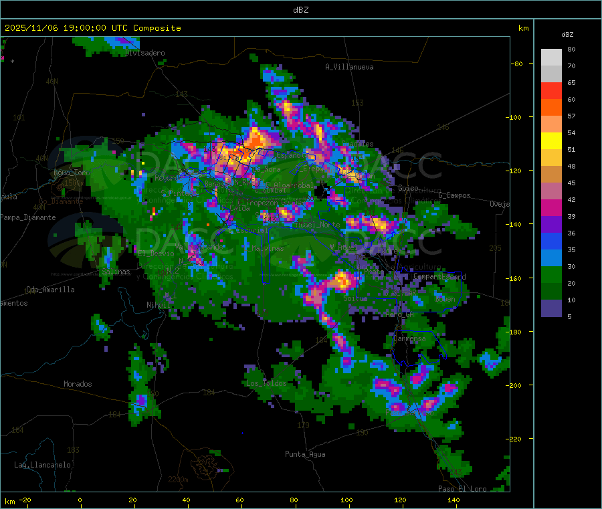The image size is (602, 509).
Task: Click the Salinas place label
Action: [x=116, y=272]
